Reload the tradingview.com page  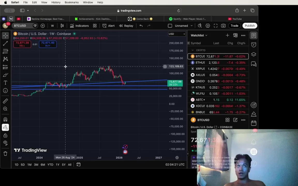pyautogui.click(x=178, y=11)
